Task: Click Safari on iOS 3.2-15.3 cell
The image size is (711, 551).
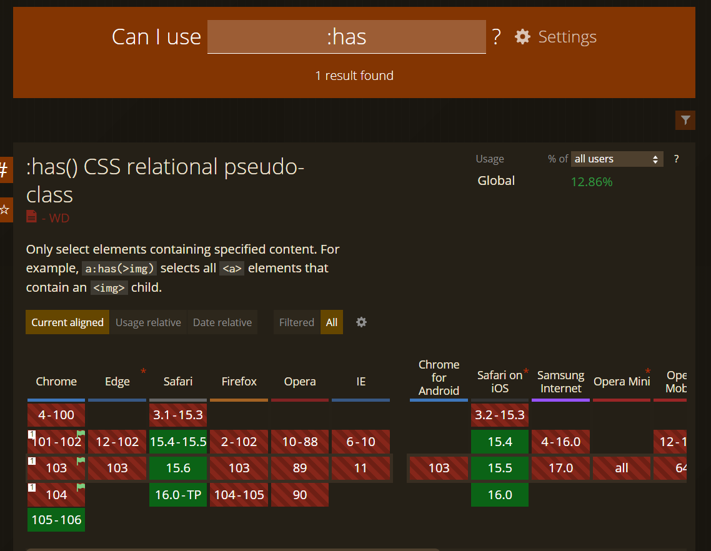Action: pos(500,415)
